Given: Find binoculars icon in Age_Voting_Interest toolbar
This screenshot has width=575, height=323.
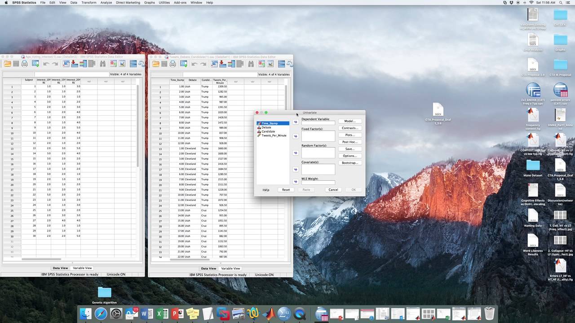Looking at the screenshot, I should click(x=103, y=64).
